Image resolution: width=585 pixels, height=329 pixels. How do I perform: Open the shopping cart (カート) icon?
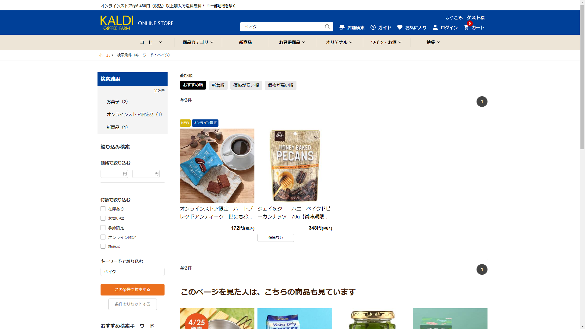pyautogui.click(x=466, y=27)
